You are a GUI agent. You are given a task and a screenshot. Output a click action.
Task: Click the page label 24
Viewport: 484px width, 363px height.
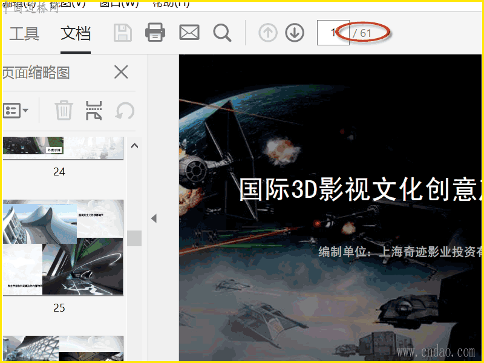59,172
